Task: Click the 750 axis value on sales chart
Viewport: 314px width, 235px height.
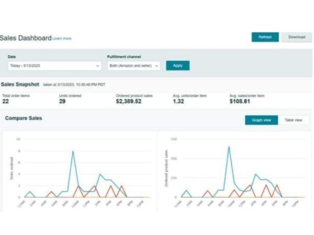Action: click(174, 139)
